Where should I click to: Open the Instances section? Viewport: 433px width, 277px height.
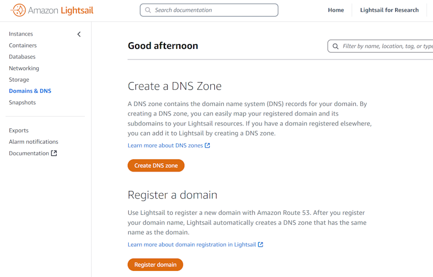21,34
